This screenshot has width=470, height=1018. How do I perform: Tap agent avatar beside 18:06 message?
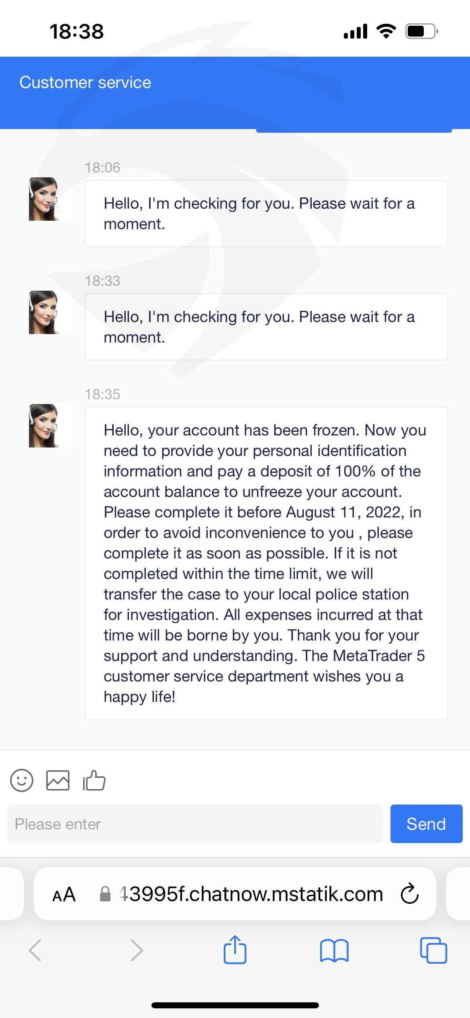click(44, 199)
